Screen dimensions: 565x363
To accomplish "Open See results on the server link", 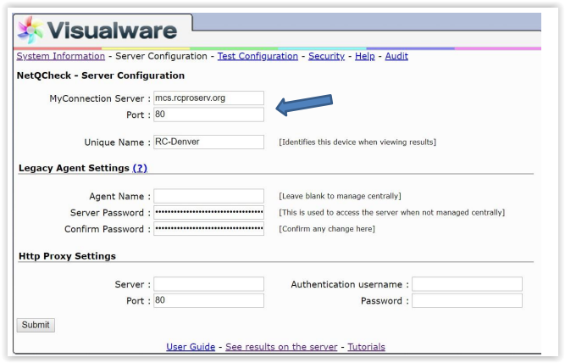I will (281, 347).
